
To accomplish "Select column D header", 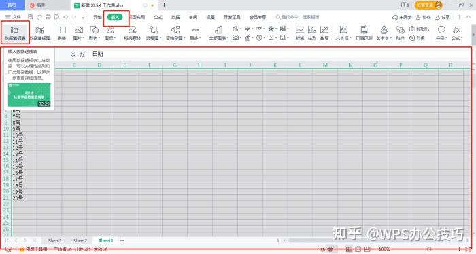I will point(99,65).
